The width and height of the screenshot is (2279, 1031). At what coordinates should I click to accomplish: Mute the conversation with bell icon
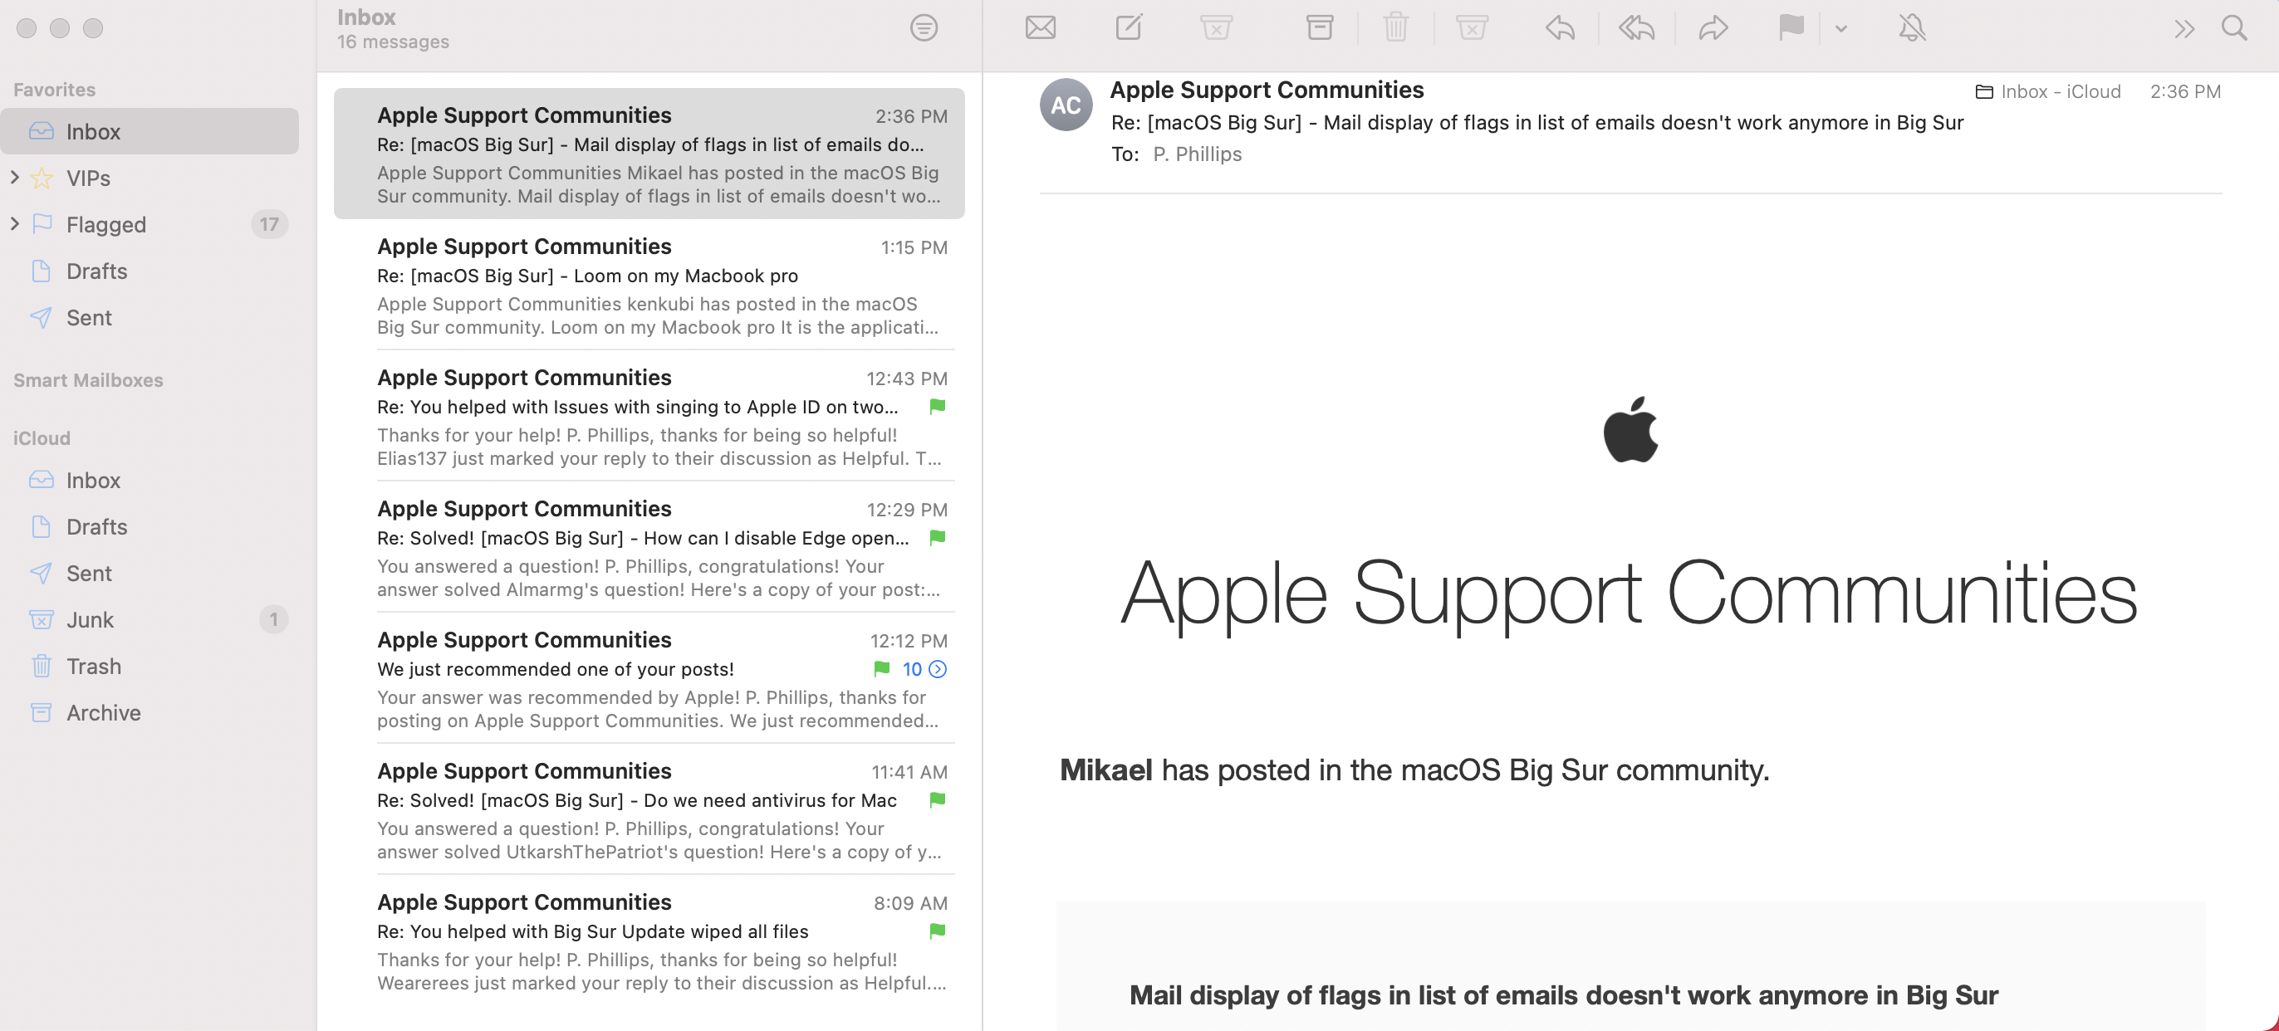(x=1912, y=28)
